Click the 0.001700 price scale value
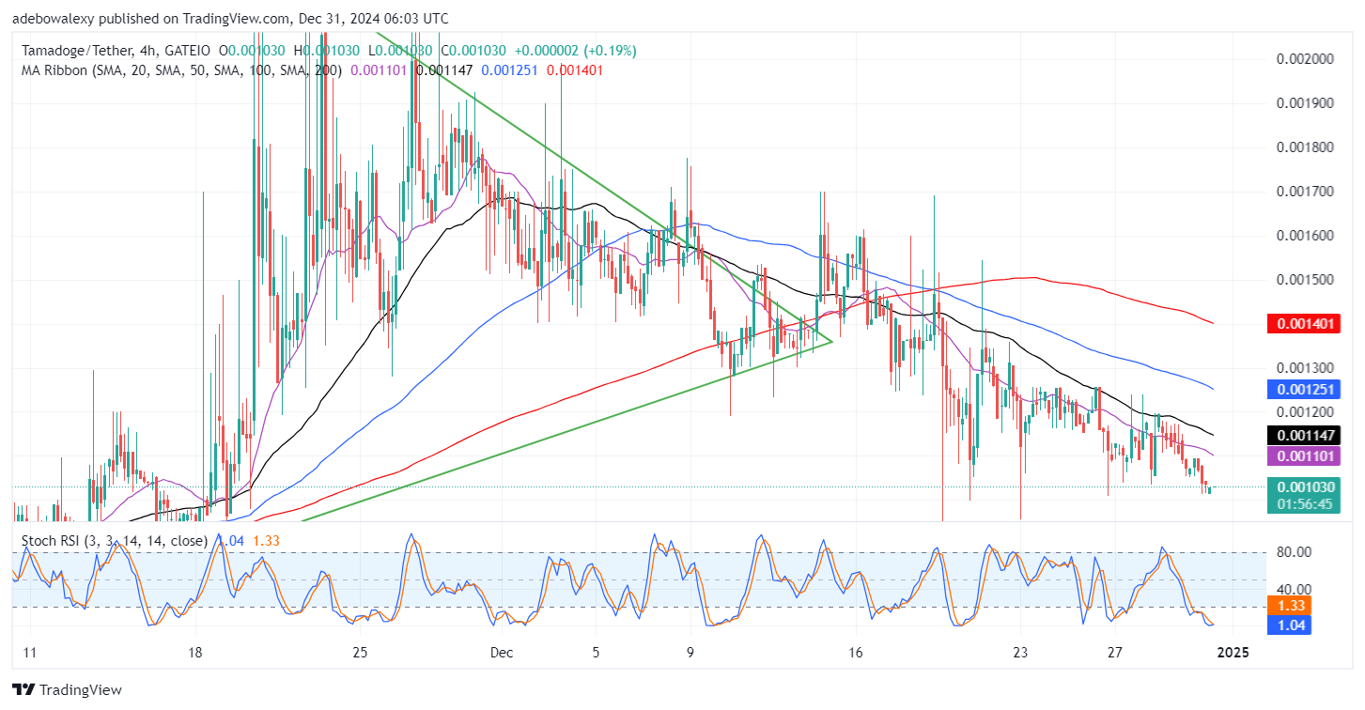Screen dimensions: 1365x710 click(x=1304, y=192)
